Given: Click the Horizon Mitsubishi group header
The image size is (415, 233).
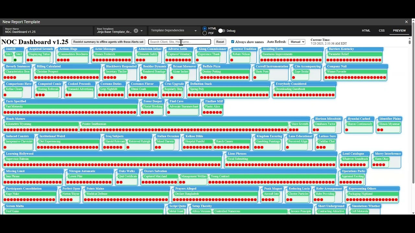Looking at the screenshot, I should point(328,119).
